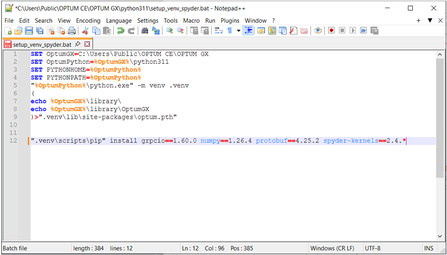Click the Zoom In magnifier icon
Screen dimensions: 447x255
point(169,30)
